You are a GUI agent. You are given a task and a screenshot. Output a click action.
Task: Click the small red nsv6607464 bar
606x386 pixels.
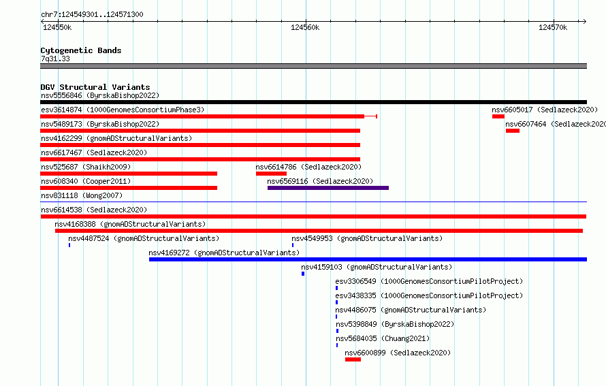click(513, 131)
